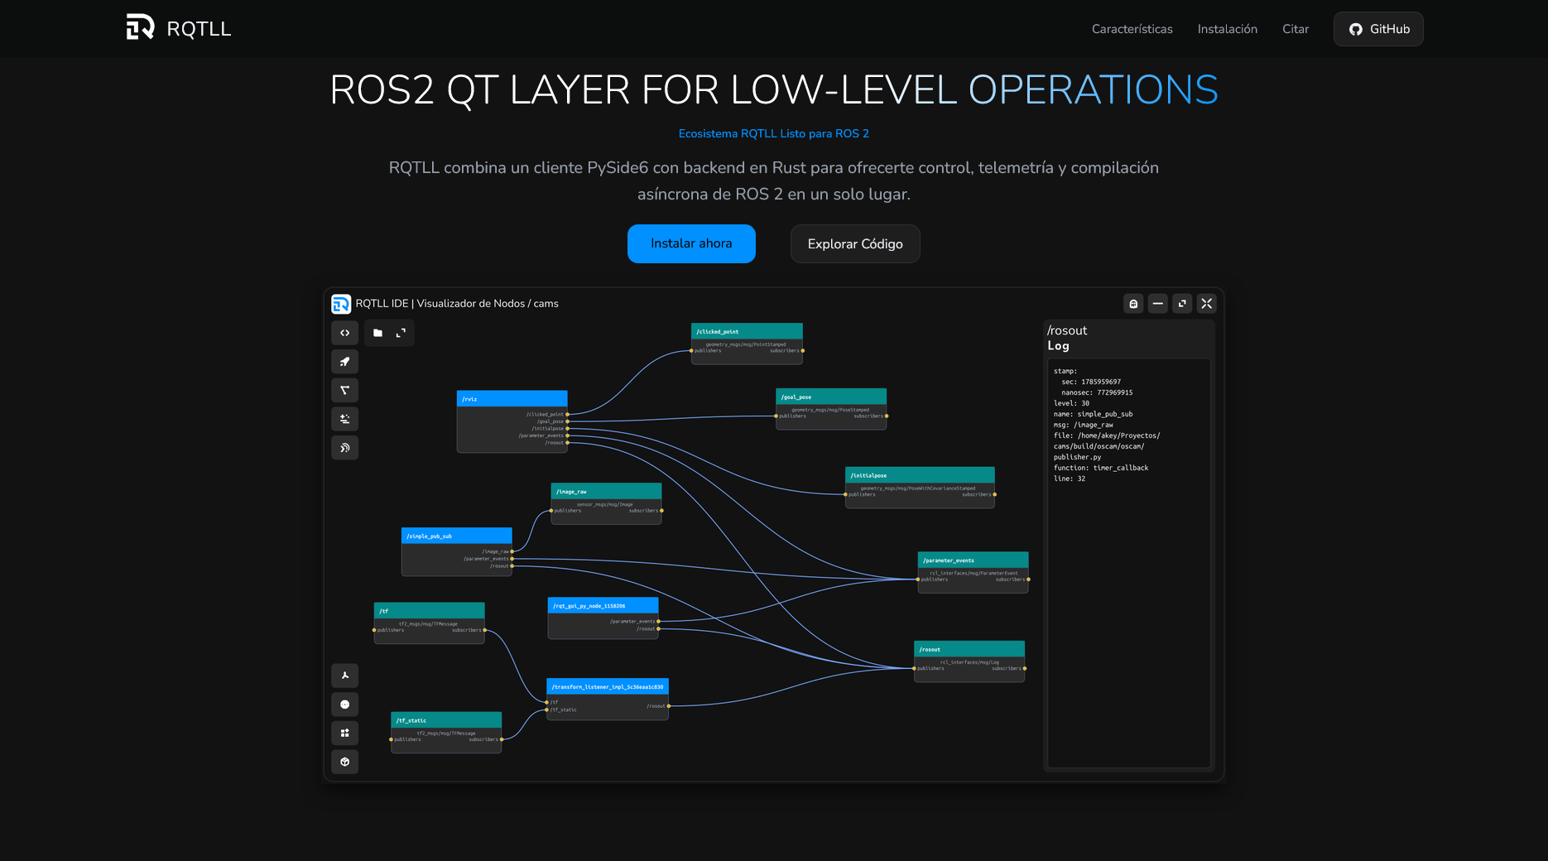Select the /clicked_point topic node header

pos(747,331)
